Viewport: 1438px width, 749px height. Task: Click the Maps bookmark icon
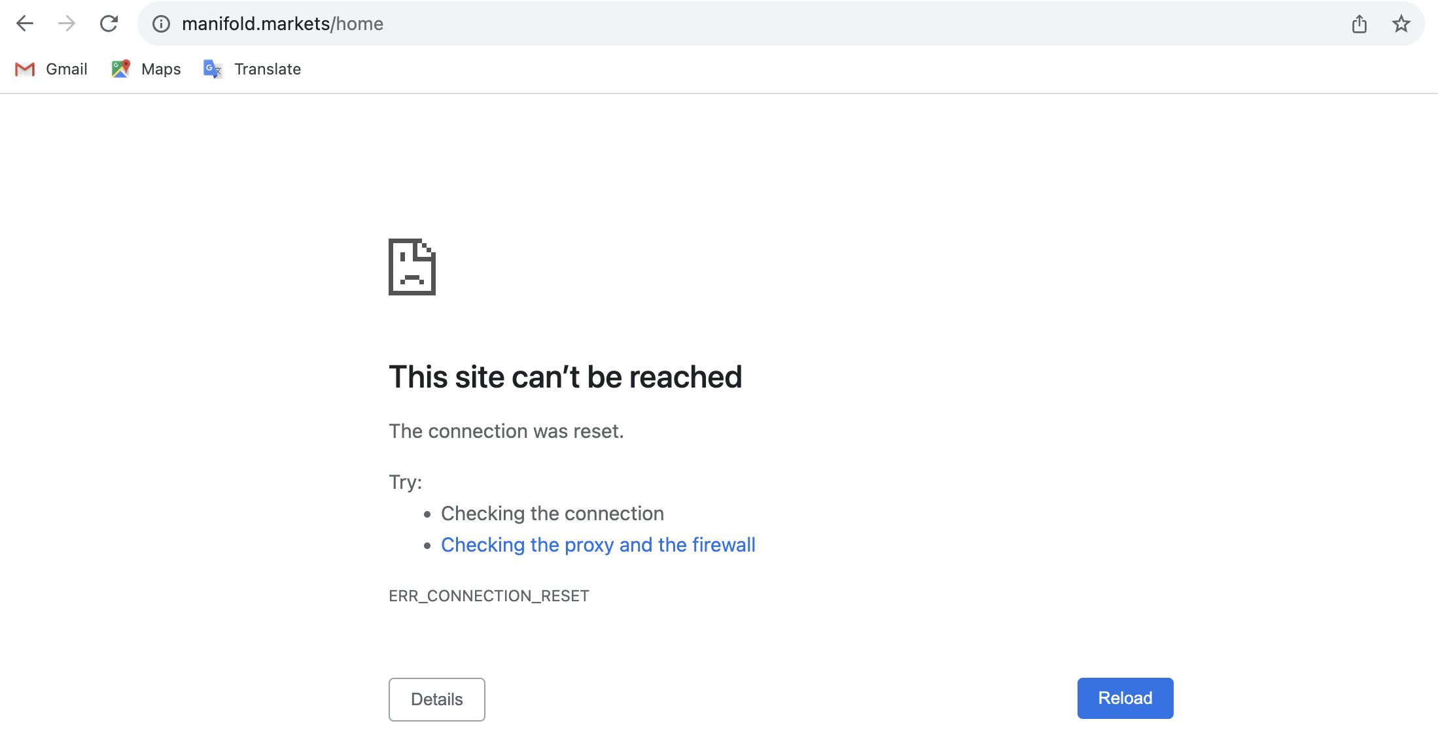click(121, 69)
